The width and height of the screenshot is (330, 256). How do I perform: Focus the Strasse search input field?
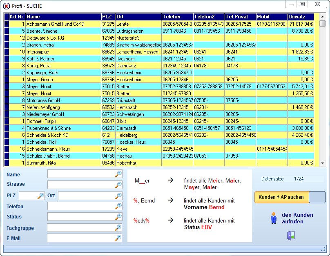pyautogui.click(x=85, y=185)
